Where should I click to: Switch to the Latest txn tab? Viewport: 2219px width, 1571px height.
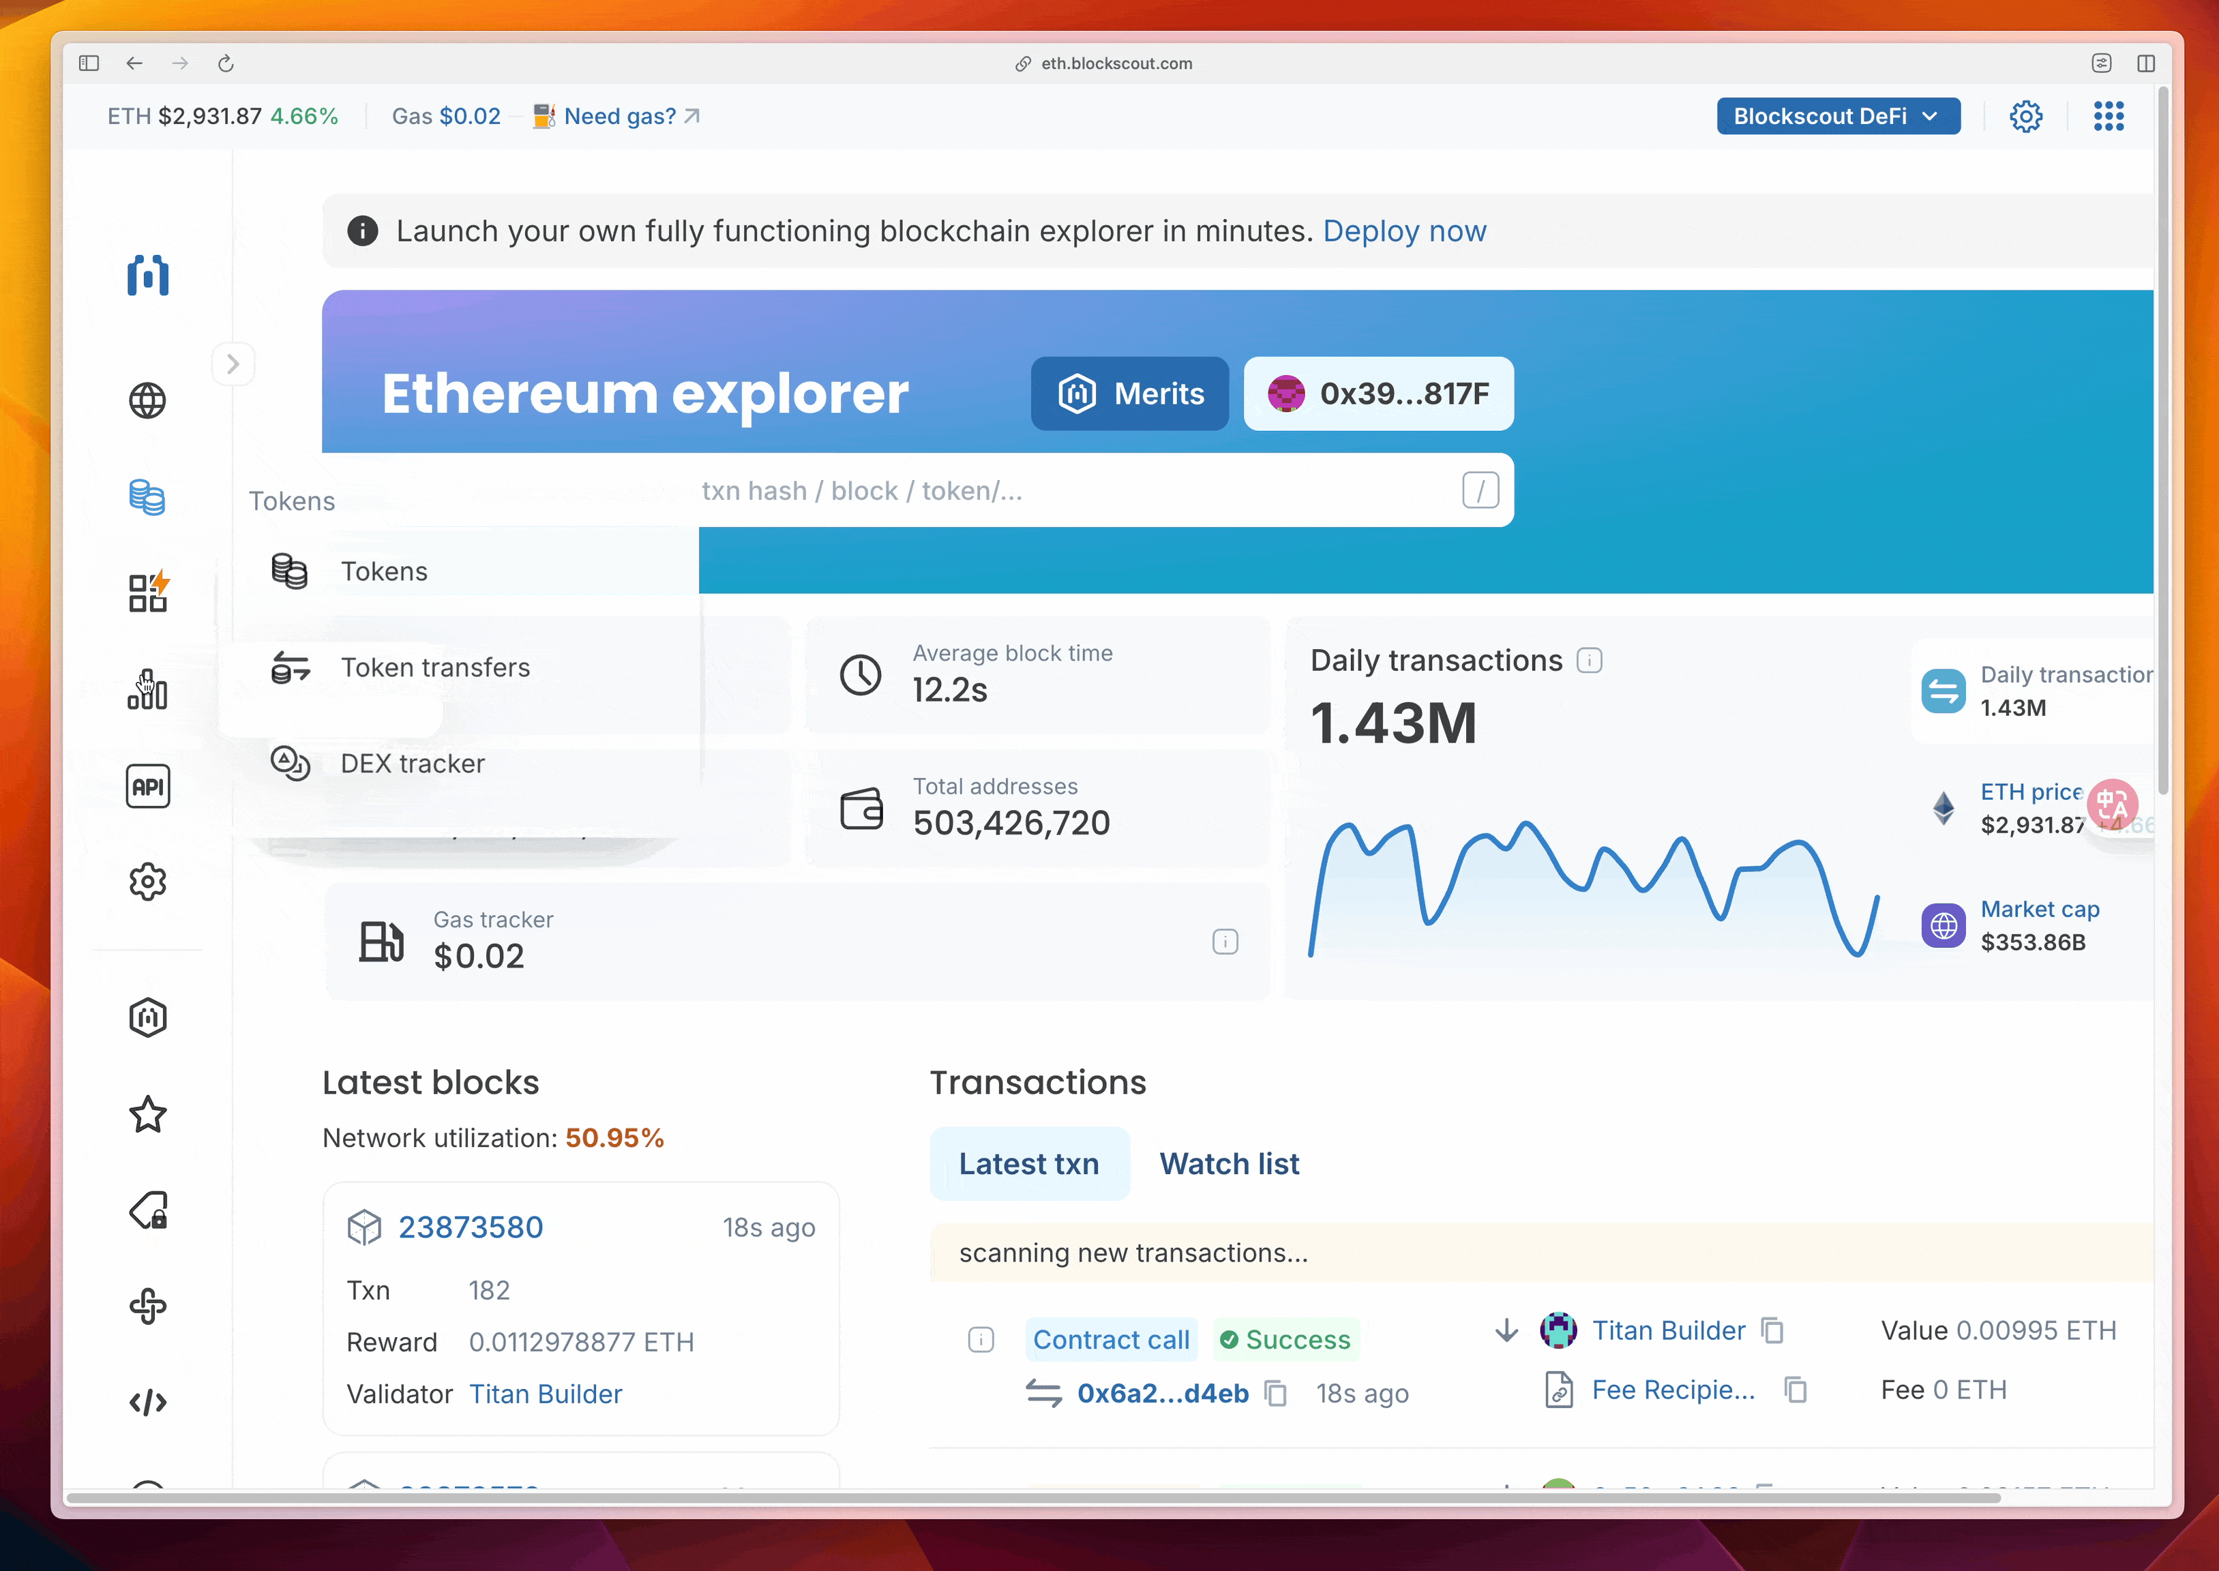[1029, 1164]
